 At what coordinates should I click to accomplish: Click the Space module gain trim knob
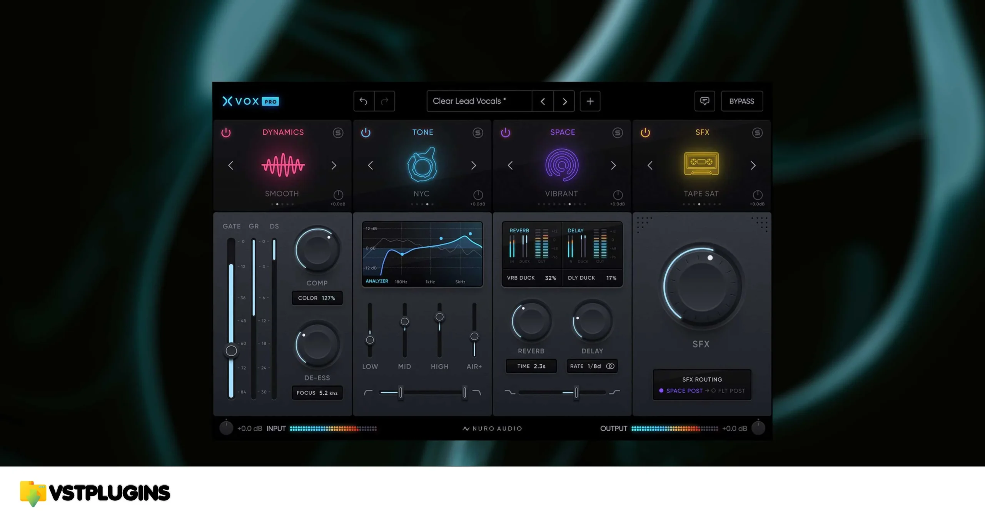(618, 194)
